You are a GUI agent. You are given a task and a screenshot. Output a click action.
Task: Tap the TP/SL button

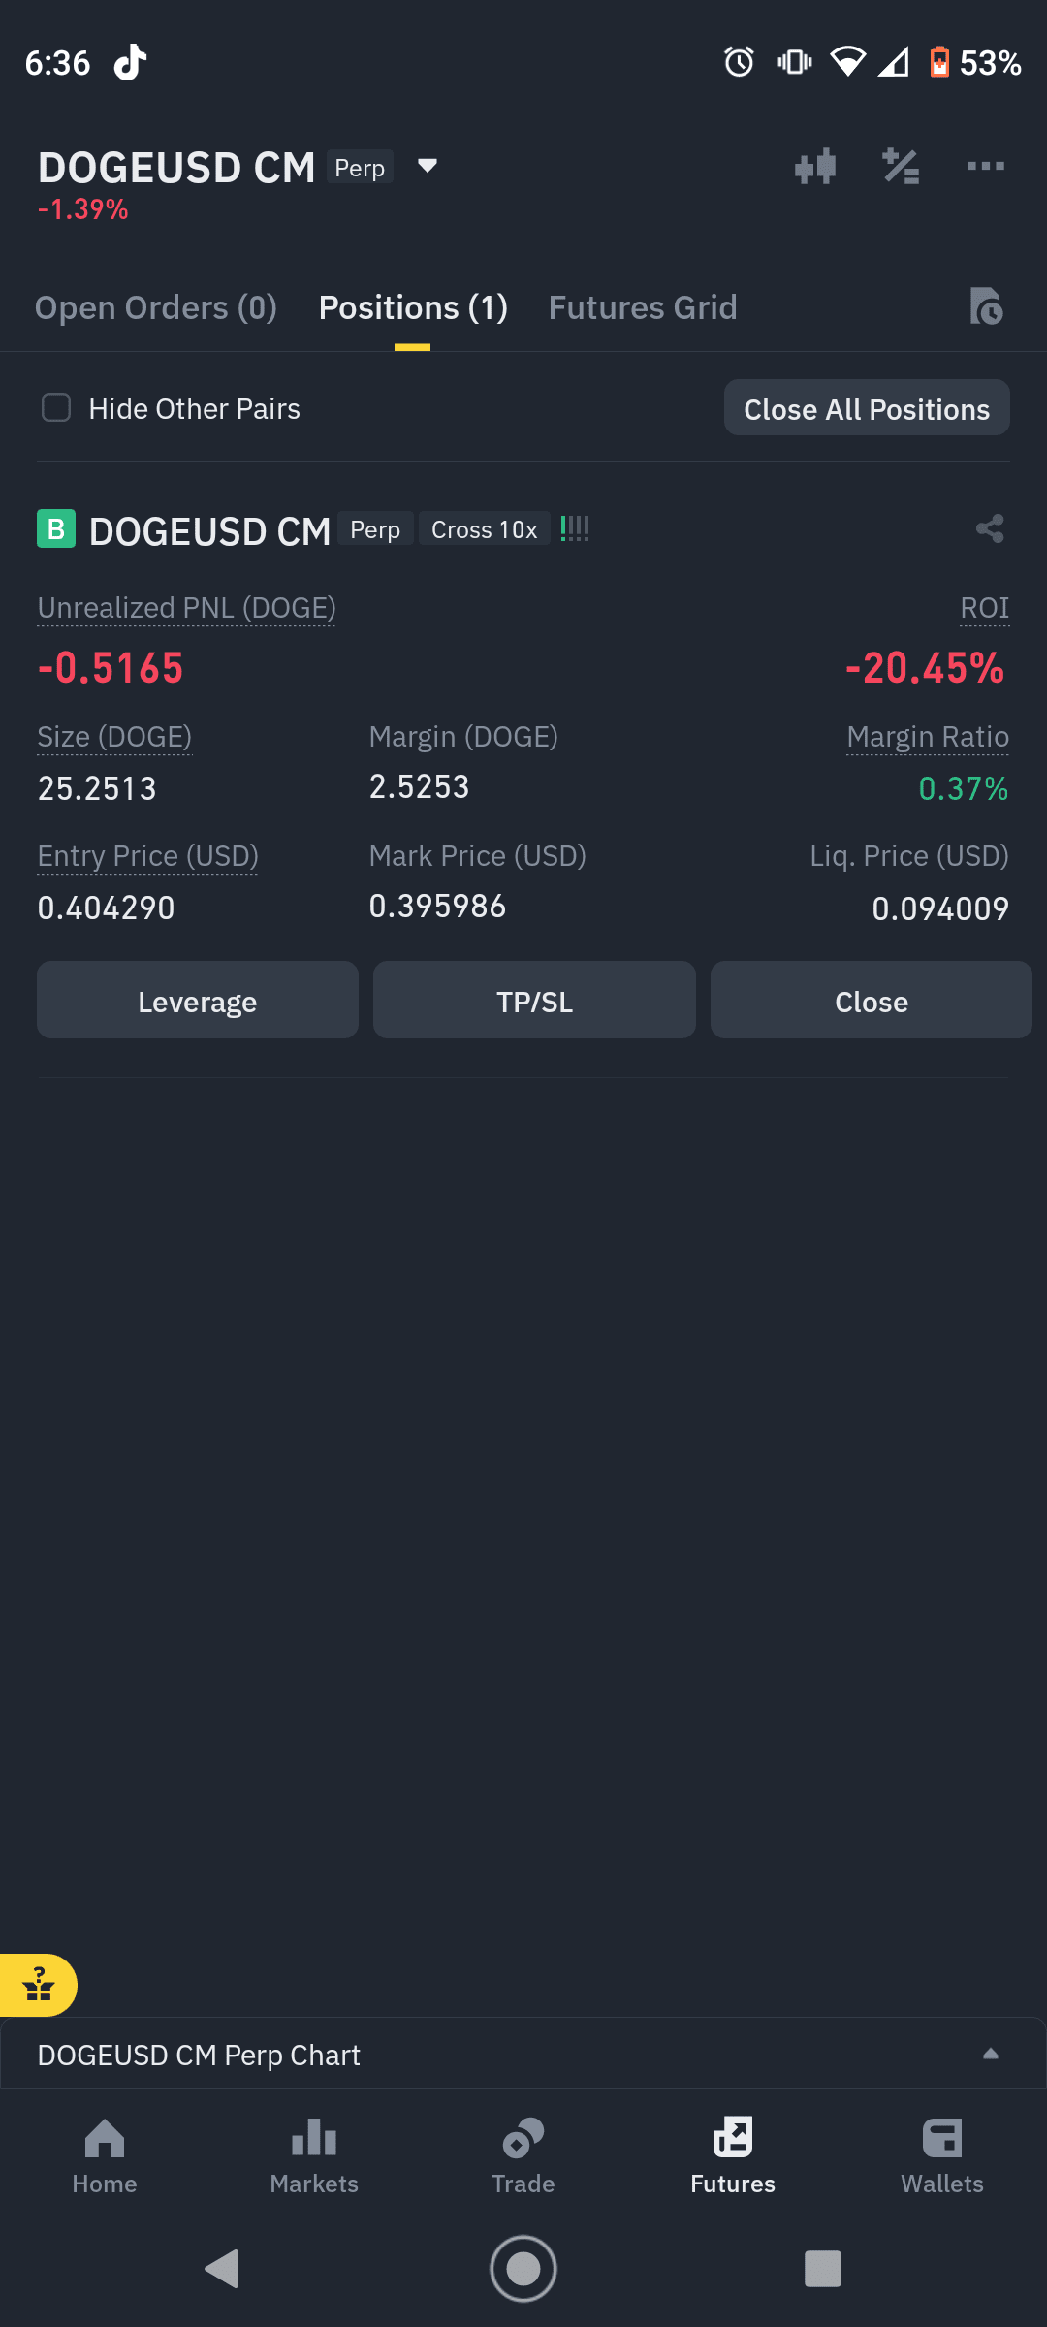coord(534,1000)
